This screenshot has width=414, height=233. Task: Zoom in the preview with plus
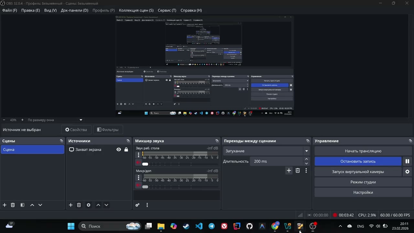pyautogui.click(x=22, y=120)
